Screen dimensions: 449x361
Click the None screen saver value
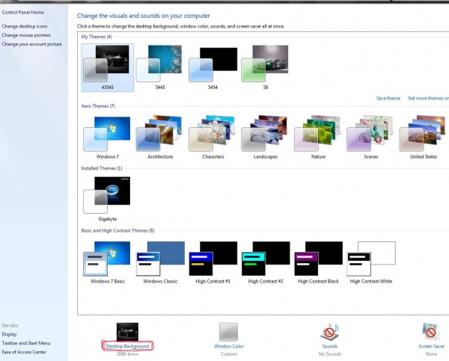pos(431,354)
